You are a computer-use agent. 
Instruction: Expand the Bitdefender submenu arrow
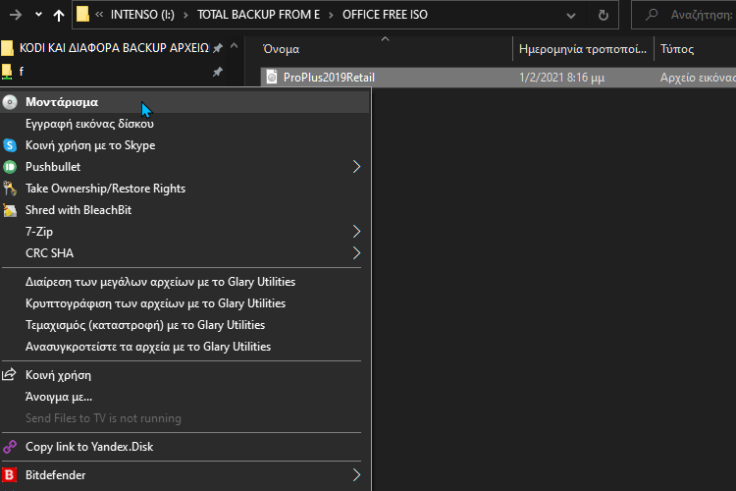(357, 475)
